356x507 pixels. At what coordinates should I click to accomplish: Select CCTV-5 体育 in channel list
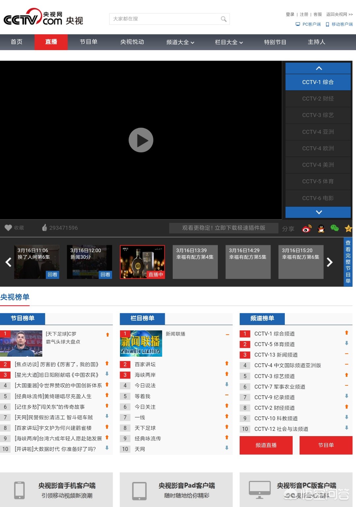point(318,181)
